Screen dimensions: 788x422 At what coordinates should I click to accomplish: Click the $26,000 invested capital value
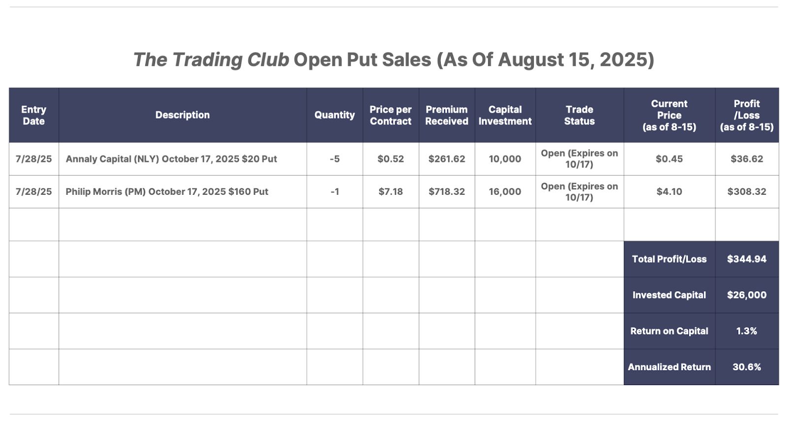coord(747,295)
